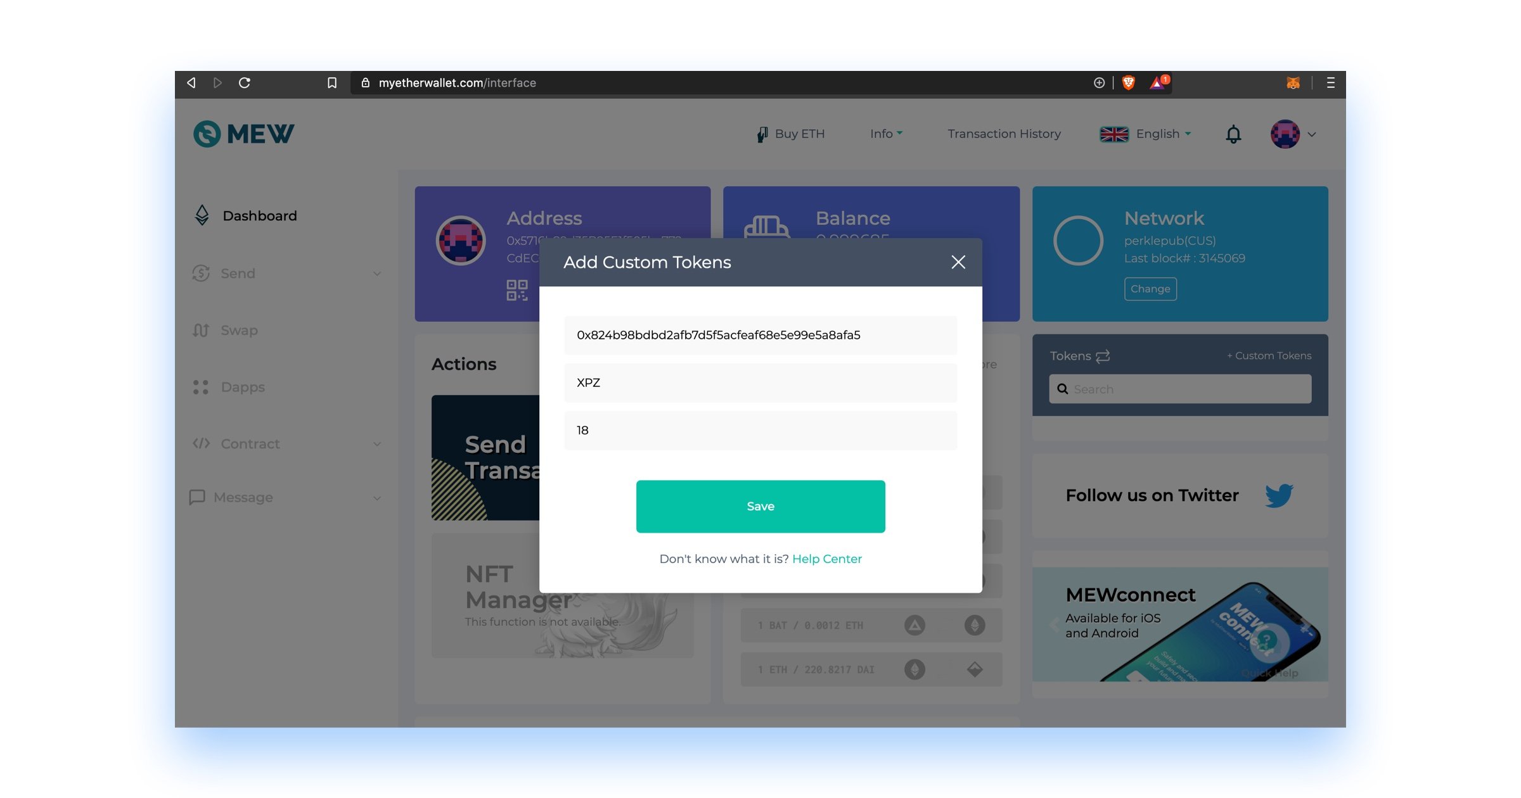The height and width of the screenshot is (798, 1521).
Task: Click the MEW dashboard icon
Action: click(x=201, y=215)
